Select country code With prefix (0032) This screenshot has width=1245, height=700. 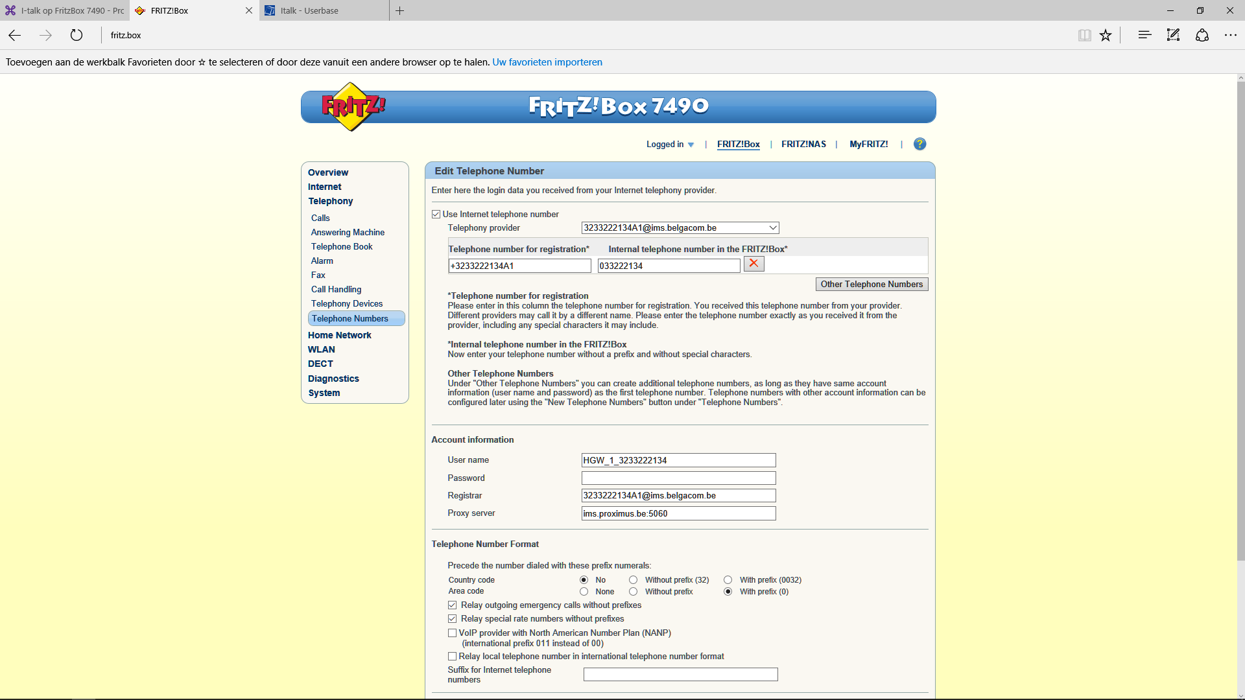tap(728, 580)
